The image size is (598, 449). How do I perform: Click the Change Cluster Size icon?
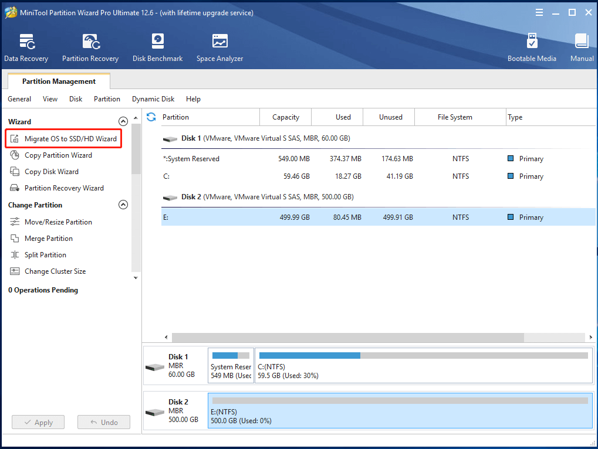coord(15,271)
